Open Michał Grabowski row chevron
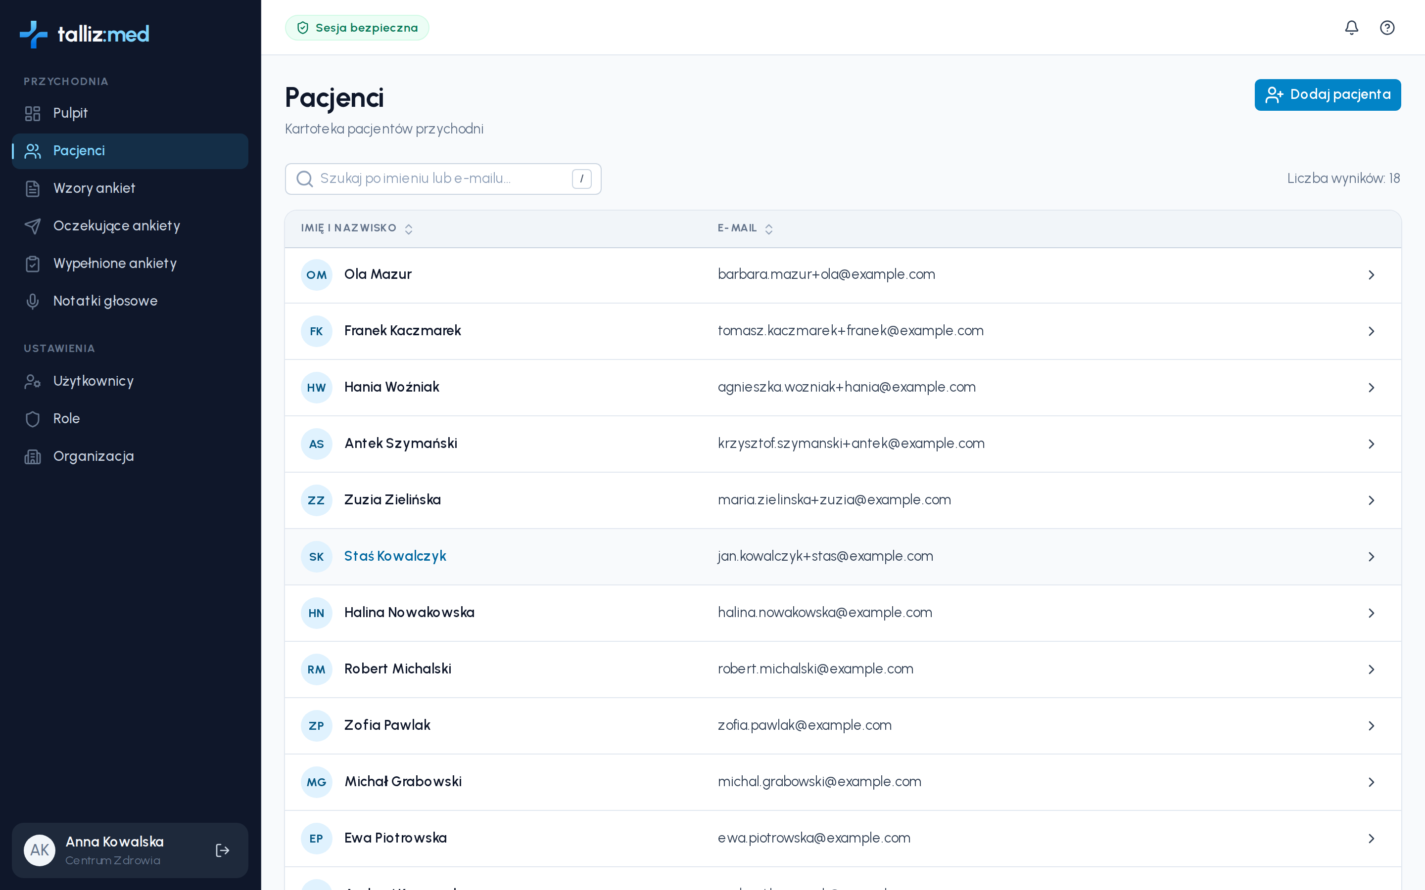 point(1372,782)
